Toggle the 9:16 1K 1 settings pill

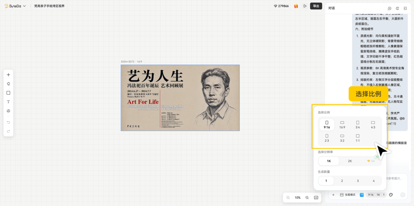[x=376, y=195]
